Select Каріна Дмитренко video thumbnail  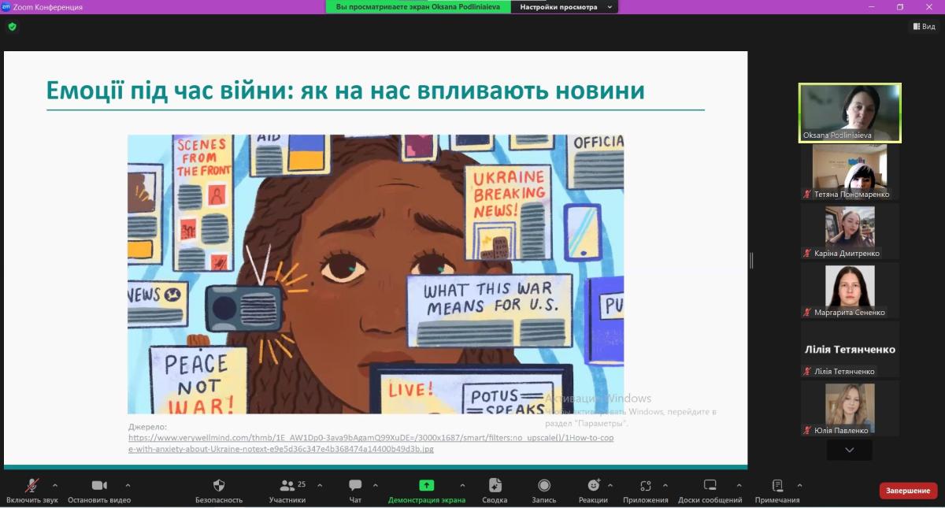[850, 232]
